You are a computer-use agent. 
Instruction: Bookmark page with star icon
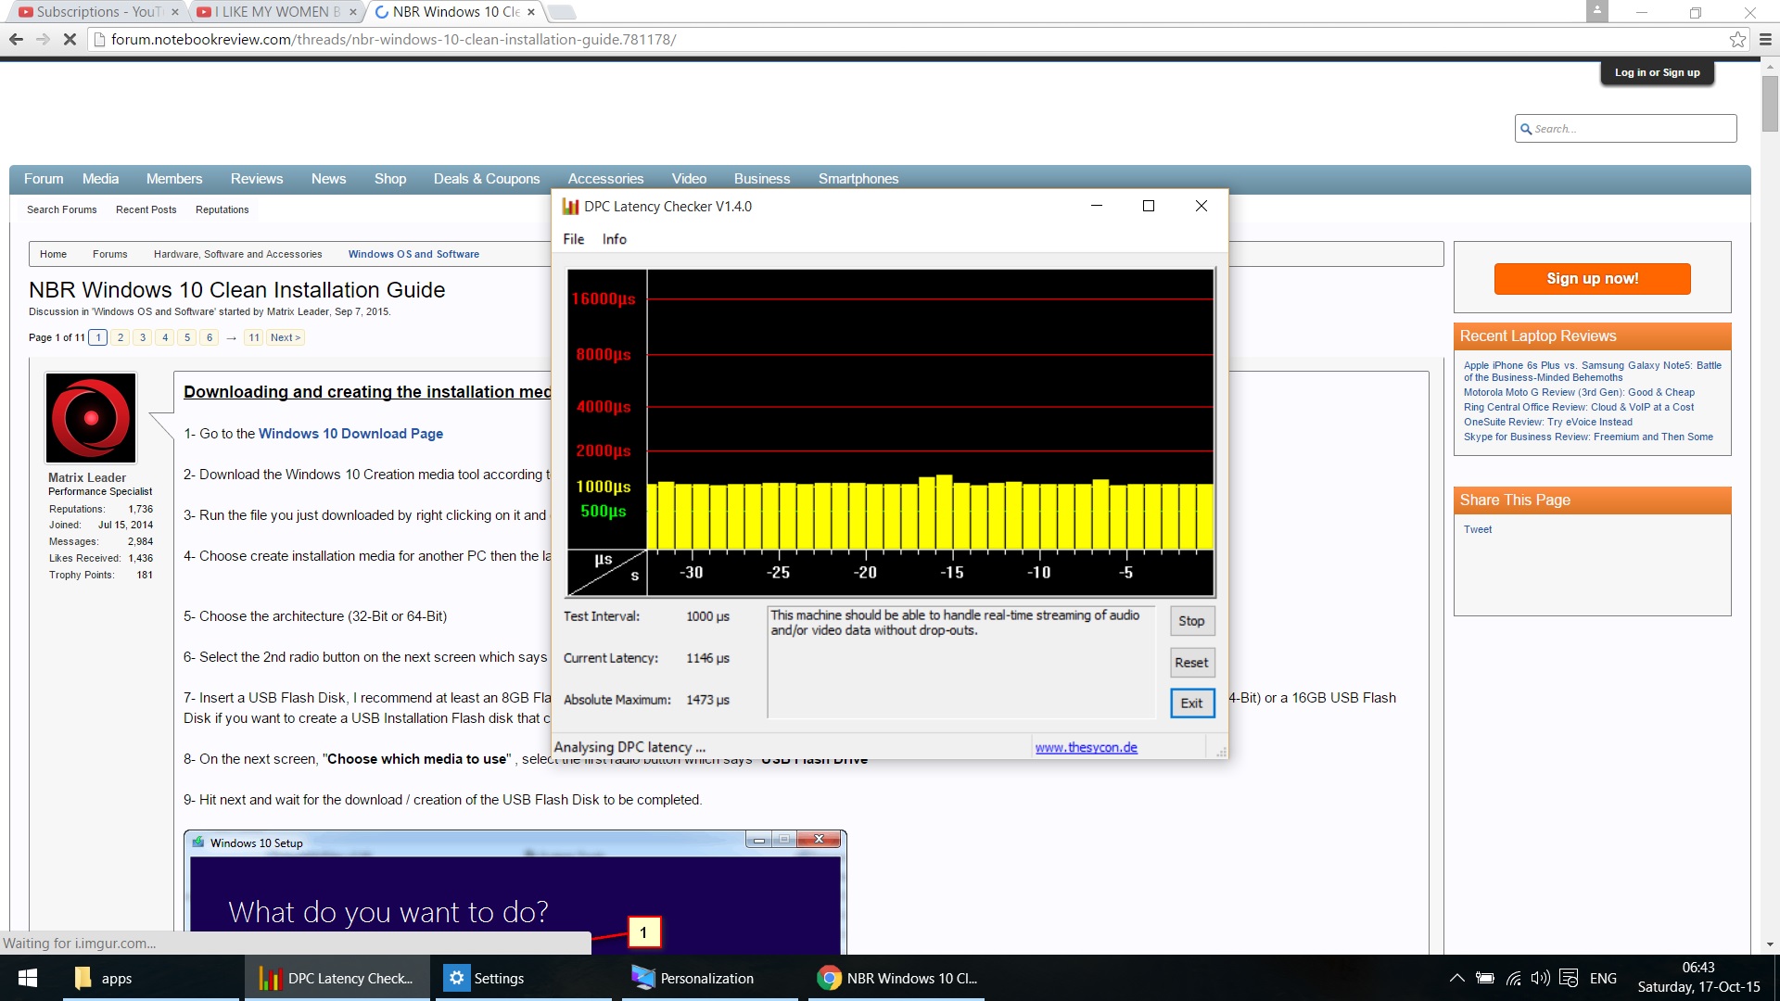click(x=1737, y=39)
